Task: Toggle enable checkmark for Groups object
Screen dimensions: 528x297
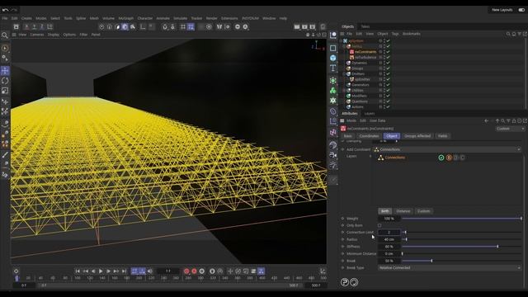Action: [x=388, y=68]
